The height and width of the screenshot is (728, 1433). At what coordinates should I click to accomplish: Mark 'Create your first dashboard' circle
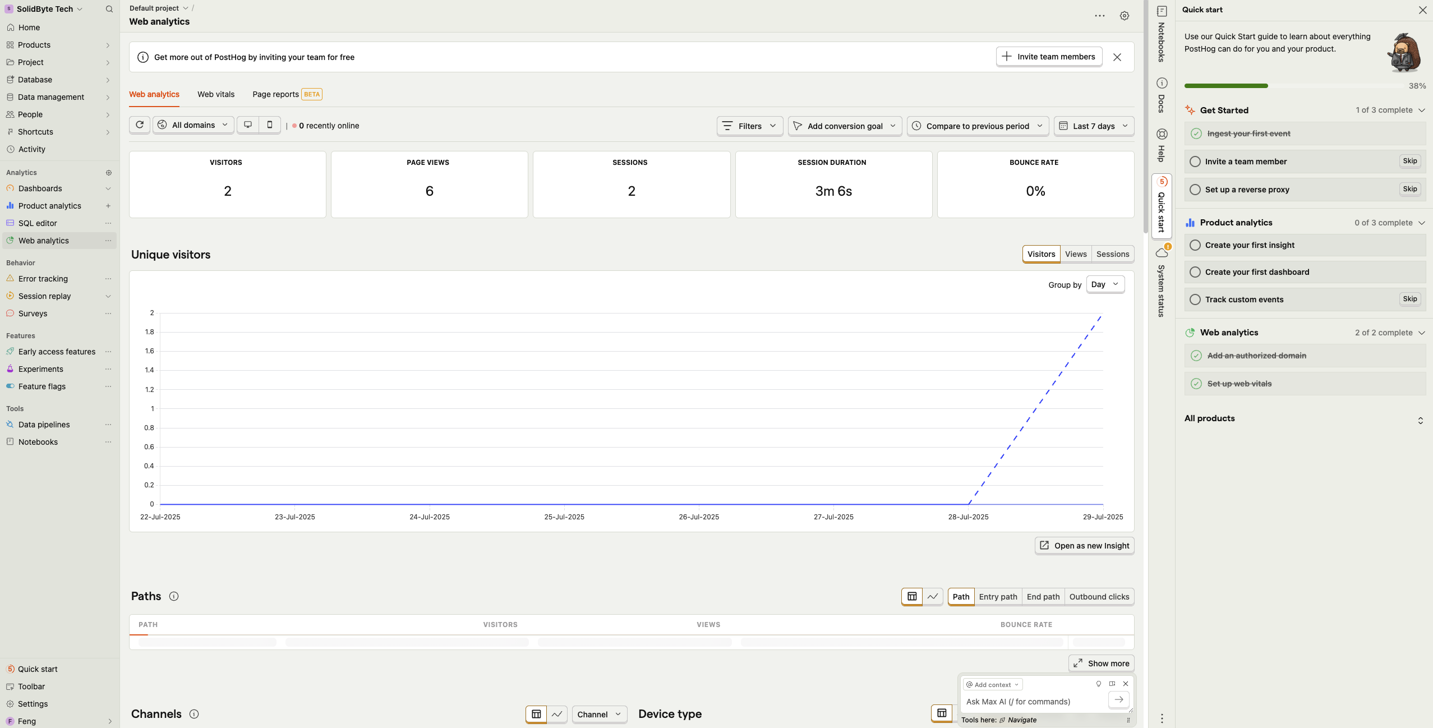[1195, 272]
